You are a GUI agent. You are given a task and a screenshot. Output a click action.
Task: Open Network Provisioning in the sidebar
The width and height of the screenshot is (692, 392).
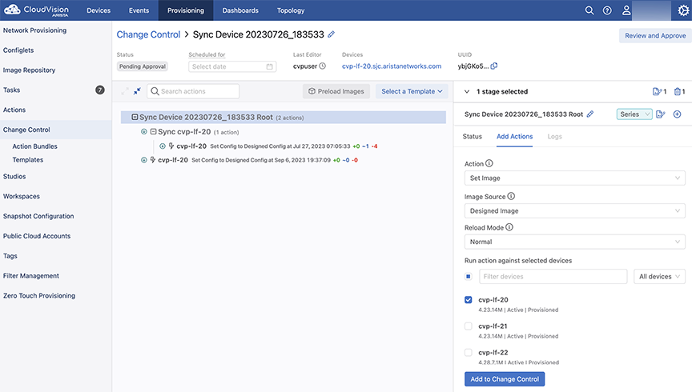click(x=35, y=30)
